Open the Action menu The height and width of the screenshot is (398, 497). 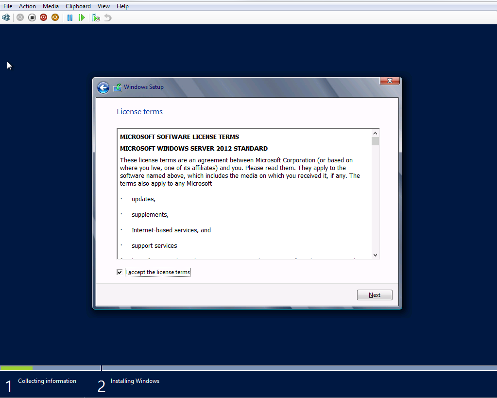27,6
